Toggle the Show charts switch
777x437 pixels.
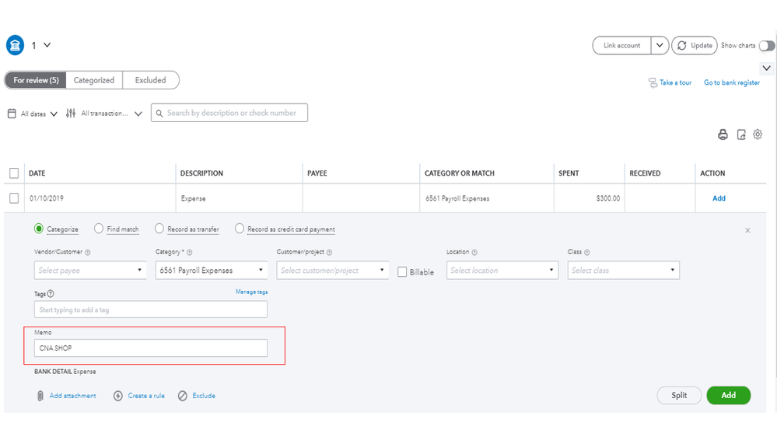(767, 46)
